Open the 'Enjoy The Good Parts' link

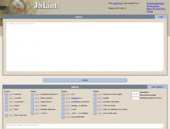point(156,9)
